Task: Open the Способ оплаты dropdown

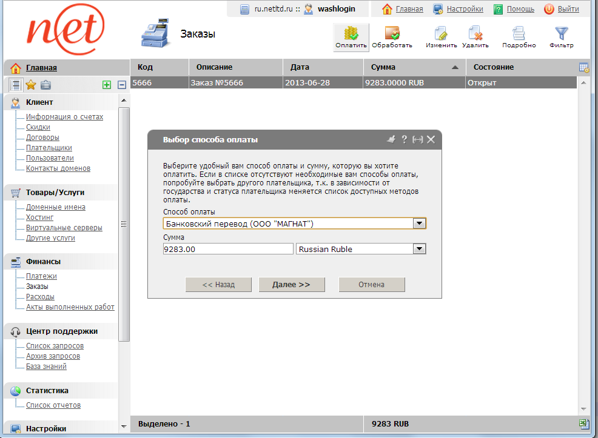Action: pos(419,224)
